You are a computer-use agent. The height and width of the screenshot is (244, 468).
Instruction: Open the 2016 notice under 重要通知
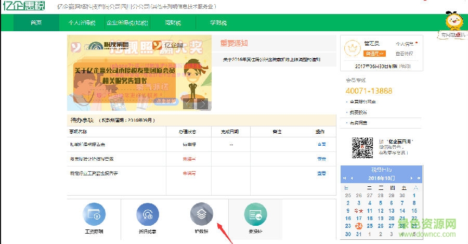pos(271,59)
